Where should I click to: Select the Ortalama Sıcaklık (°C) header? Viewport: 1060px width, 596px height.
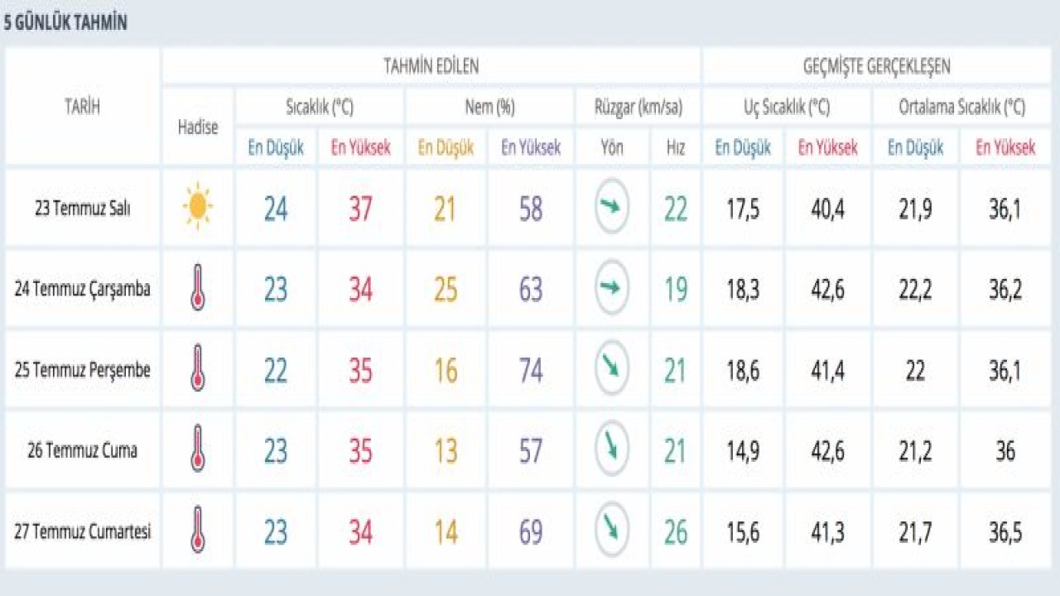[961, 107]
